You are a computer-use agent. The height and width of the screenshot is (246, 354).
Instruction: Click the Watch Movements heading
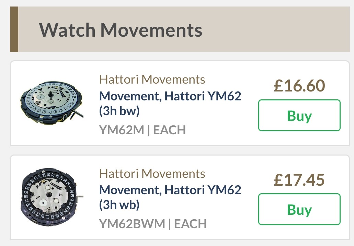click(121, 30)
